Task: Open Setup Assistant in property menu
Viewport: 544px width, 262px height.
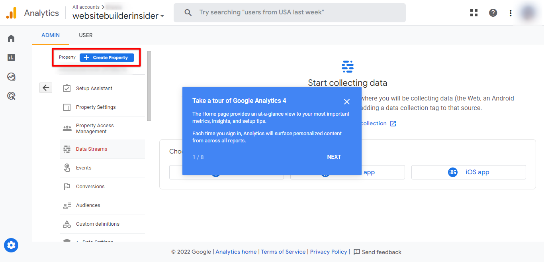Action: [x=94, y=89]
